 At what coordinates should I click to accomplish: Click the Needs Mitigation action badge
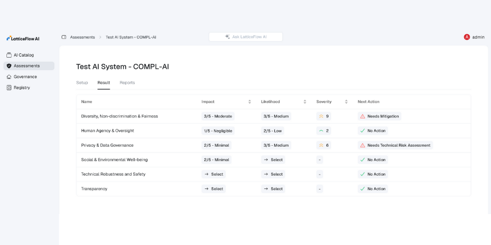(379, 116)
